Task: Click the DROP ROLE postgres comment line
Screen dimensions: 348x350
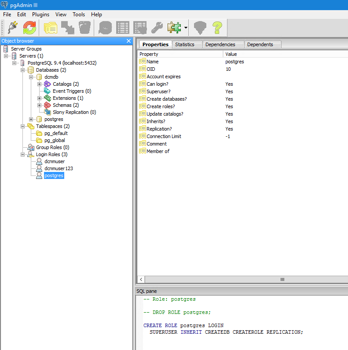Action: tap(177, 312)
